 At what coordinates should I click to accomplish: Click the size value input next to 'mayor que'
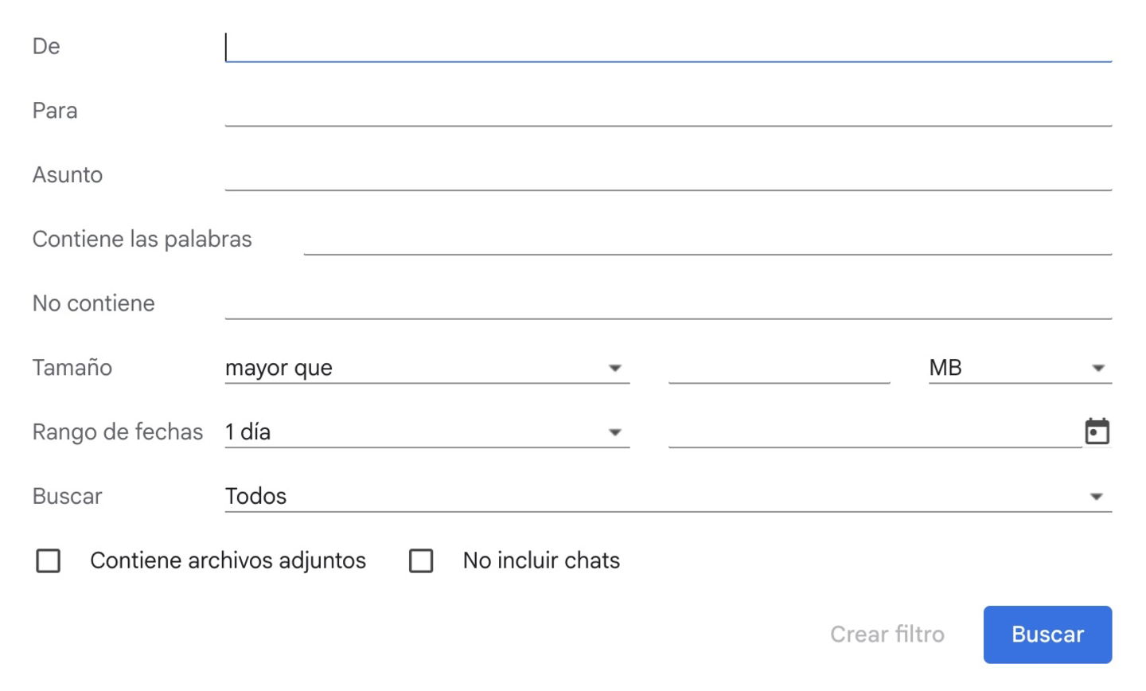778,368
